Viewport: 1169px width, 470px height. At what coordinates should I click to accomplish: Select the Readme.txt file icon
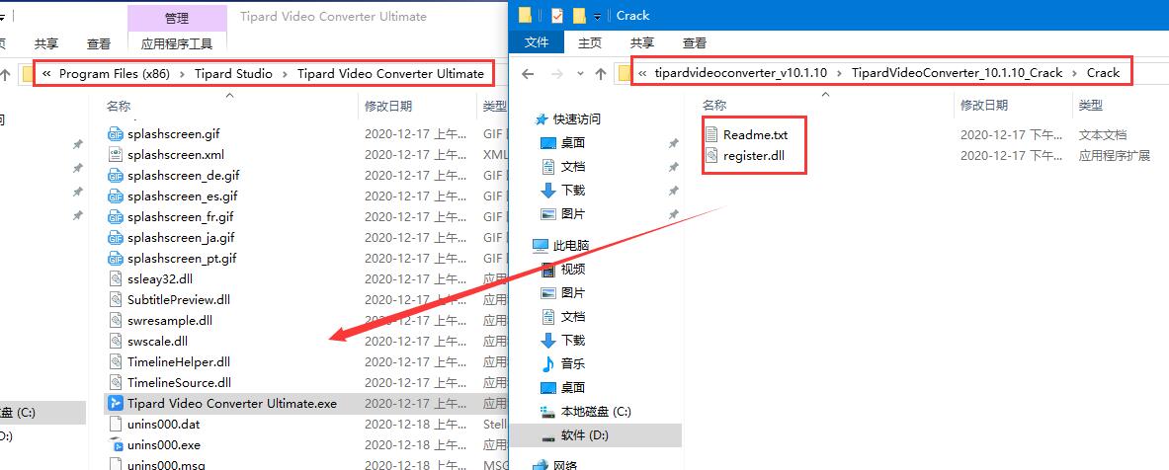coord(711,135)
